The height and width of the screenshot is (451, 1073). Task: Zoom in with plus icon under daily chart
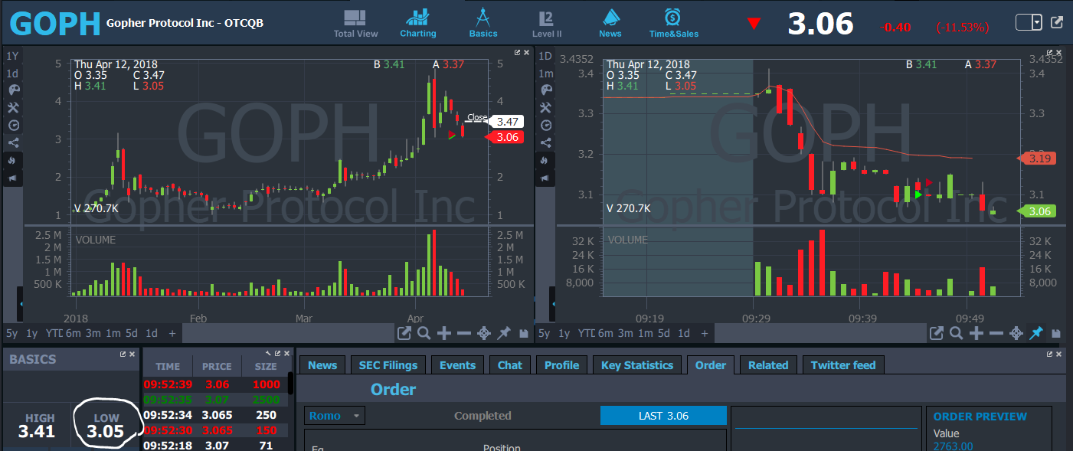click(443, 333)
